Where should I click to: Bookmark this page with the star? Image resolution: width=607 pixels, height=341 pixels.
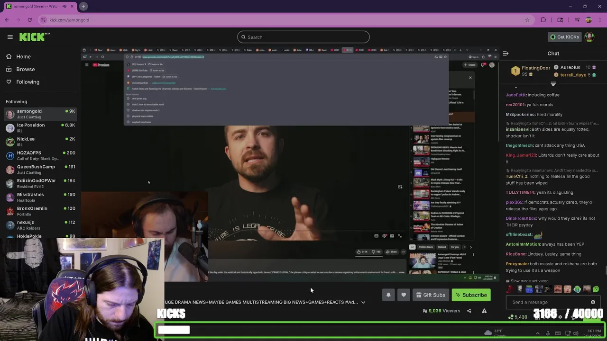pos(527,20)
